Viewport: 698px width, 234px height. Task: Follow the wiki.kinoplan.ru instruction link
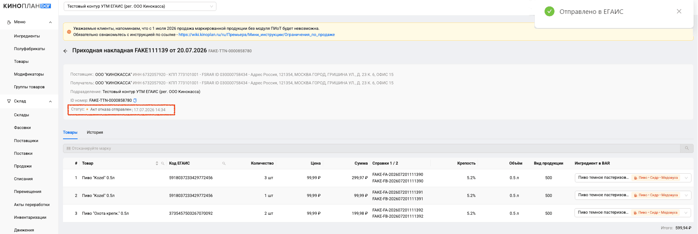256,35
